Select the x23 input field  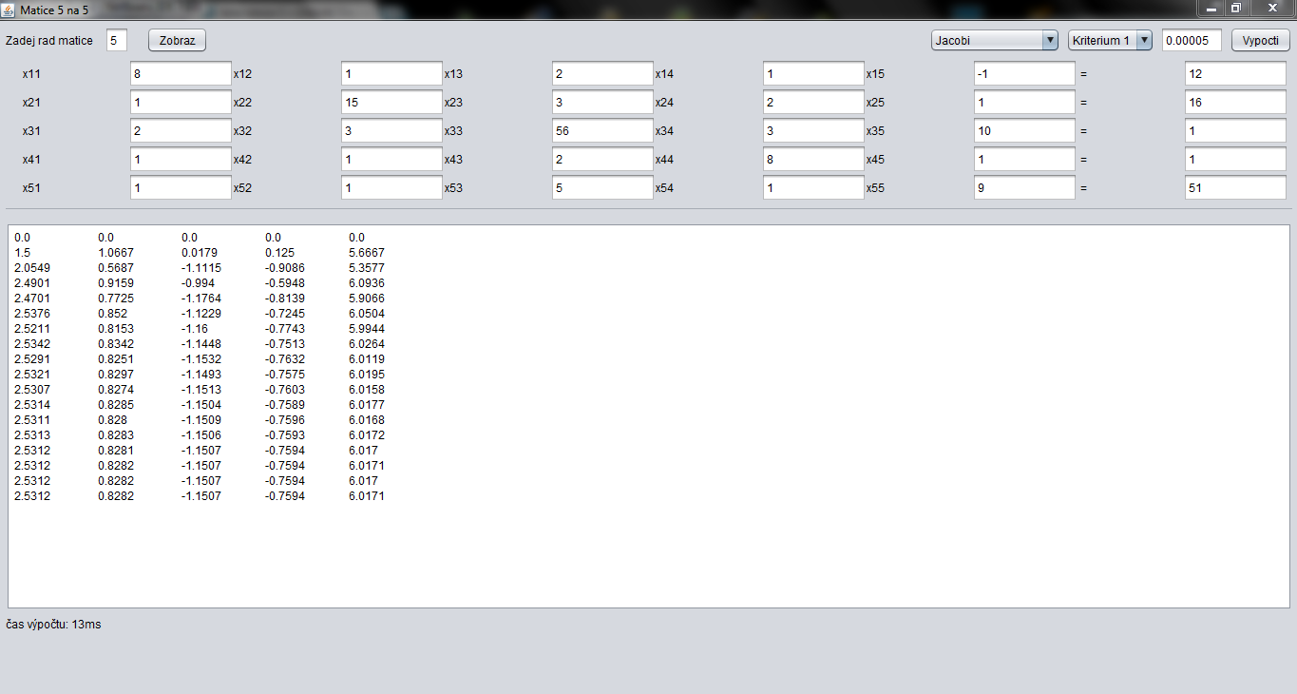[x=602, y=103]
